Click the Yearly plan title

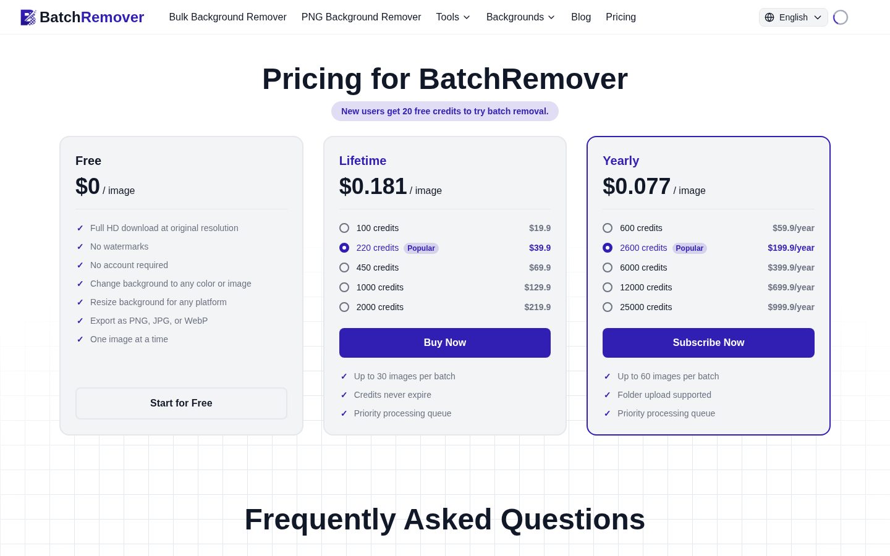pos(621,161)
